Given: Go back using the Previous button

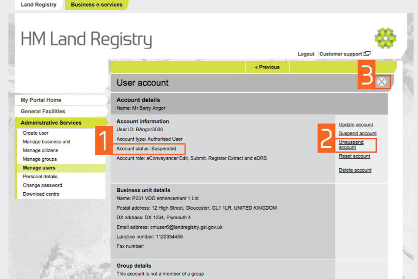Looking at the screenshot, I should 267,67.
